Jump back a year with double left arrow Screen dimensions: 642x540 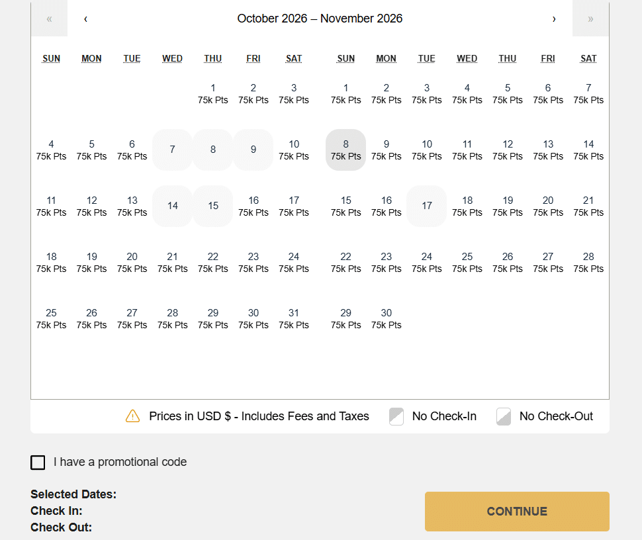tap(49, 19)
